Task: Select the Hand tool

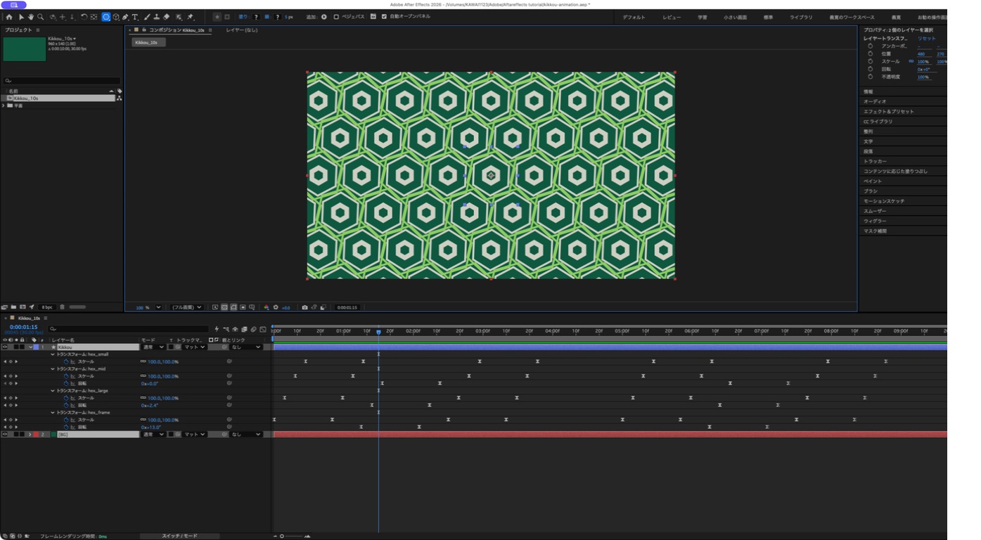Action: [x=31, y=17]
